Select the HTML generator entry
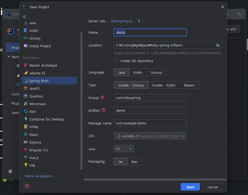The image size is (248, 195). (x=49, y=127)
